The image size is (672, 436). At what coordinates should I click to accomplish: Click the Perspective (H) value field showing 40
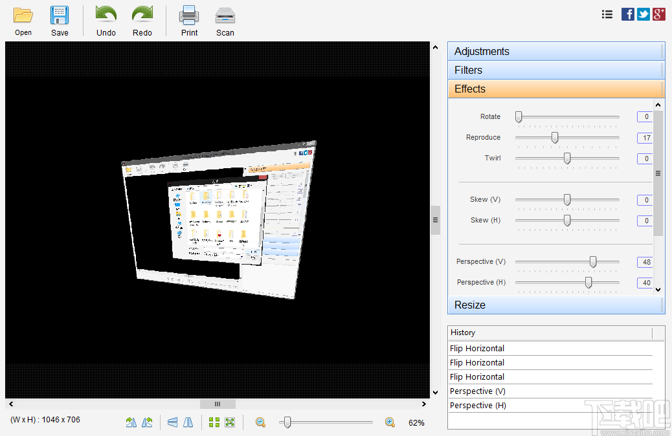(645, 283)
